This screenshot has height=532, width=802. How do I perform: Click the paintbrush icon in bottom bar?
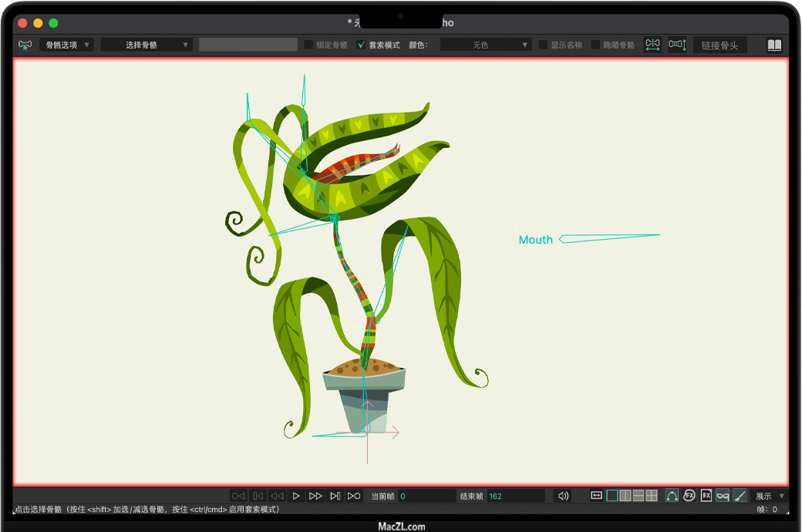coord(740,496)
